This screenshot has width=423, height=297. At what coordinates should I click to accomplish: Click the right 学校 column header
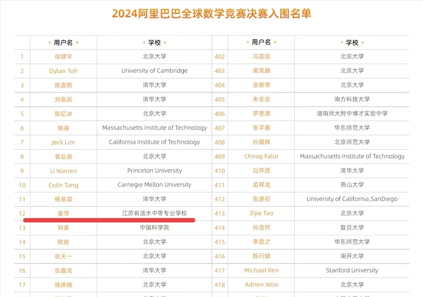click(x=352, y=42)
